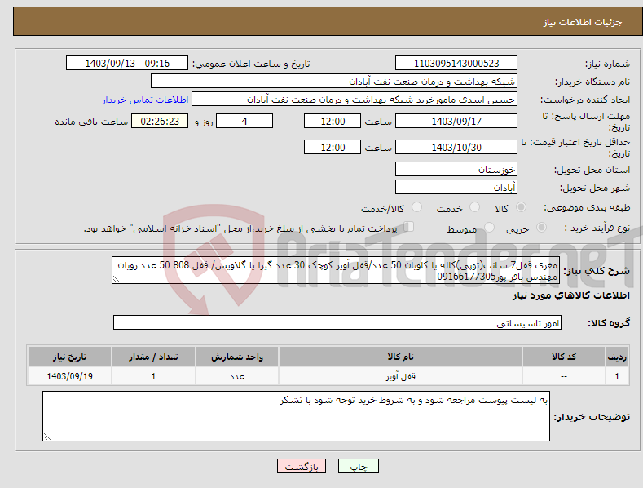Image resolution: width=643 pixels, height=488 pixels.
Task: Select the متوسط purchase type radio
Action: (x=489, y=227)
